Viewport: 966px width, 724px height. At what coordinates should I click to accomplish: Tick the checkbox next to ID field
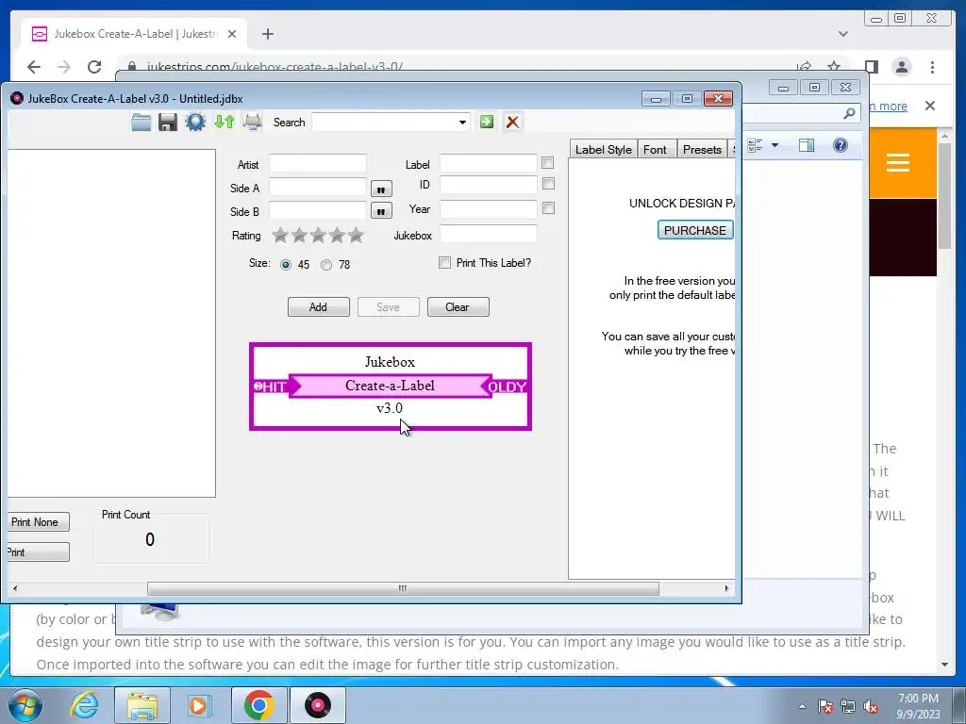pos(548,184)
